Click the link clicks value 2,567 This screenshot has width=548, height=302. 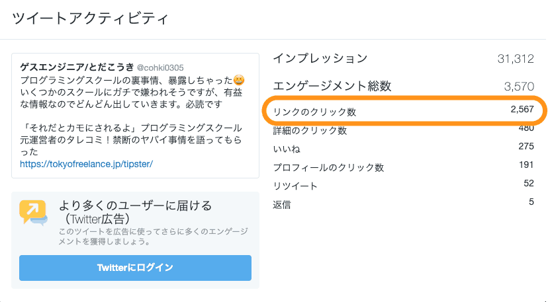(520, 110)
